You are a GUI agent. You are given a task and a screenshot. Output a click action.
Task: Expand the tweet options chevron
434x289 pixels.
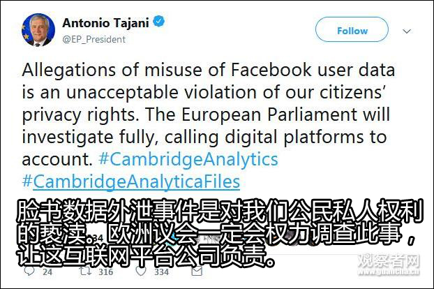(407, 31)
